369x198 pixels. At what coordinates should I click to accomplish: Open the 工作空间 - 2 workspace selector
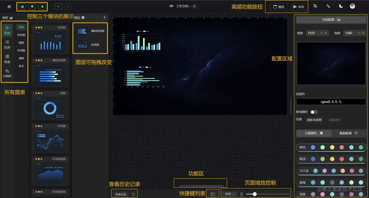[183, 5]
